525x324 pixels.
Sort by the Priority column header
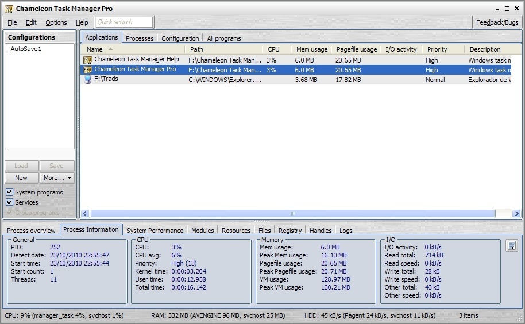[x=443, y=49]
